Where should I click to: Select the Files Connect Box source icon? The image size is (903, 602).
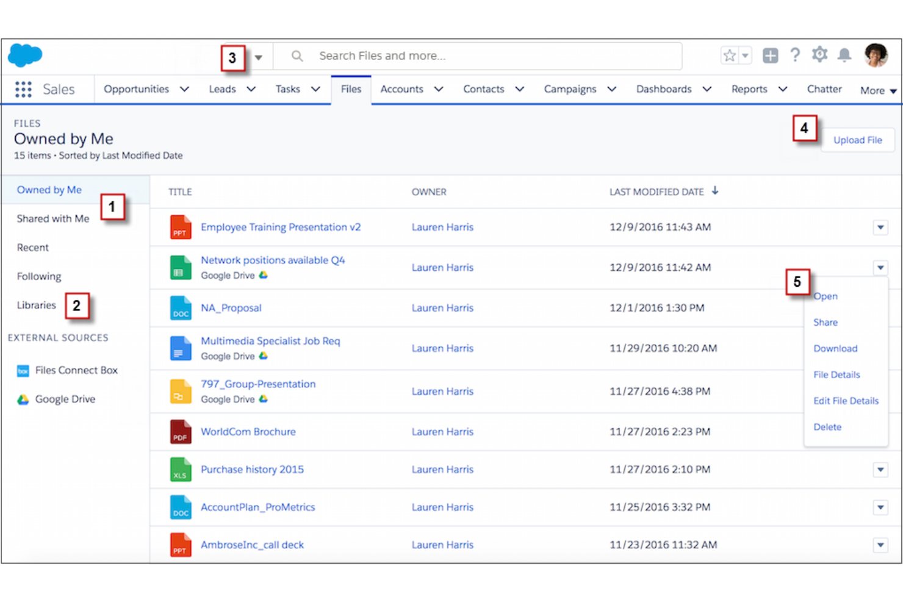[x=24, y=370]
